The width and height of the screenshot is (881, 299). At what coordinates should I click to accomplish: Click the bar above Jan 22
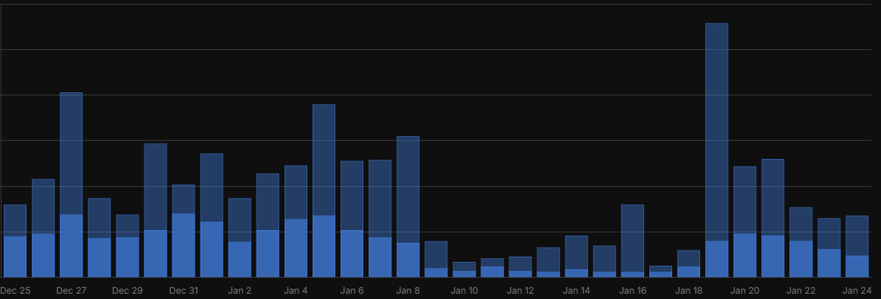point(801,242)
